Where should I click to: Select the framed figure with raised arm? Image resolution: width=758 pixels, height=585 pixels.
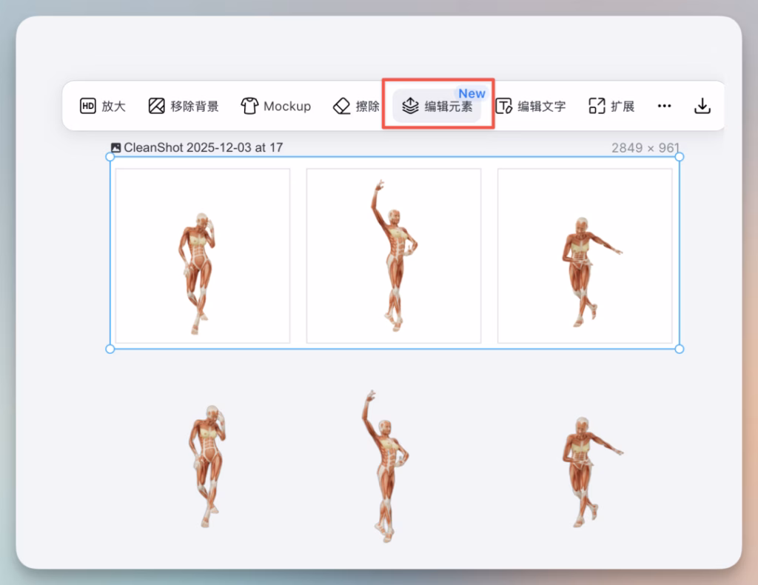point(393,255)
